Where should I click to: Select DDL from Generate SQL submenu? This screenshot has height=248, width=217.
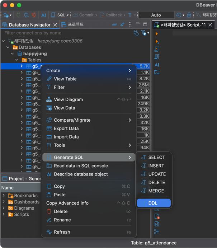[153, 203]
